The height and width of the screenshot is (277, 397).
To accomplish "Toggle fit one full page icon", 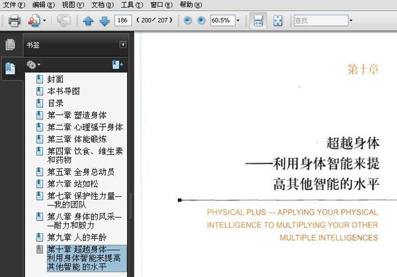I will coord(278,20).
